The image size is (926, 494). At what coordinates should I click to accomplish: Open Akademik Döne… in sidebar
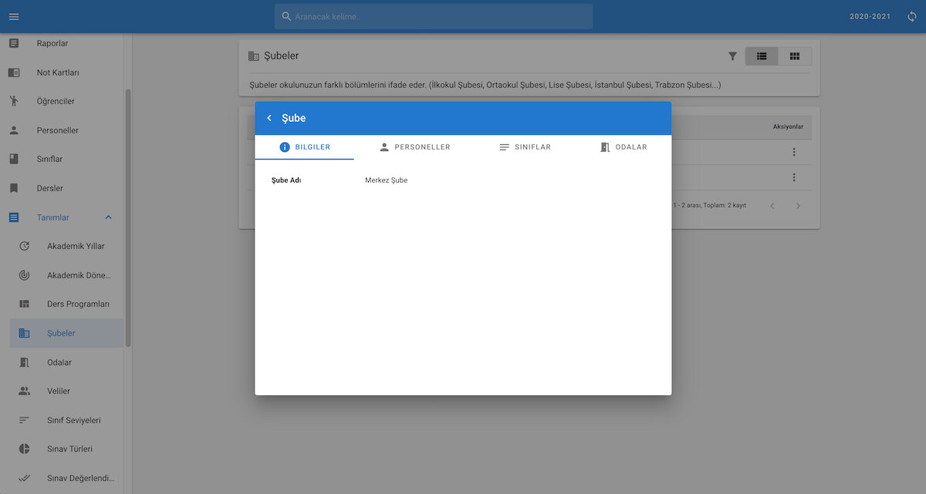tap(66, 275)
